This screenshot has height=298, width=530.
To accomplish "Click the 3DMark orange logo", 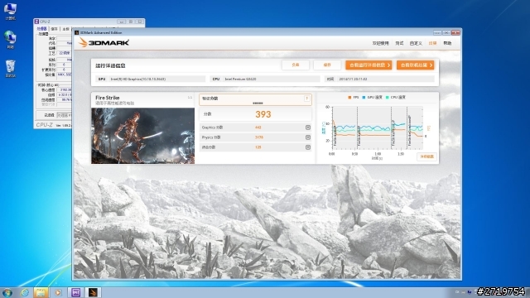I will pos(104,42).
